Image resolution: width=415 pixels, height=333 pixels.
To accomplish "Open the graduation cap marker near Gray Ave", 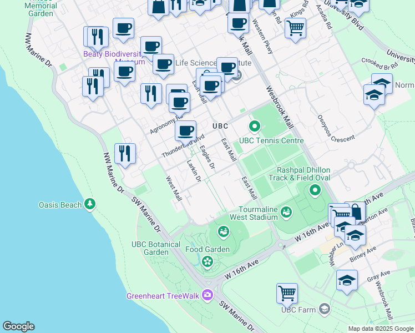I will pos(347,281).
